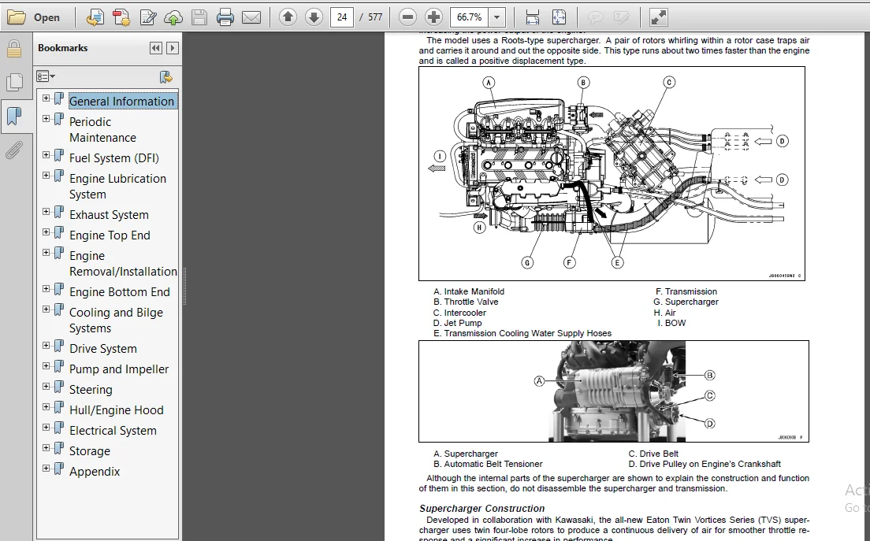Image resolution: width=870 pixels, height=541 pixels.
Task: Click the new bookmark icon
Action: point(166,77)
